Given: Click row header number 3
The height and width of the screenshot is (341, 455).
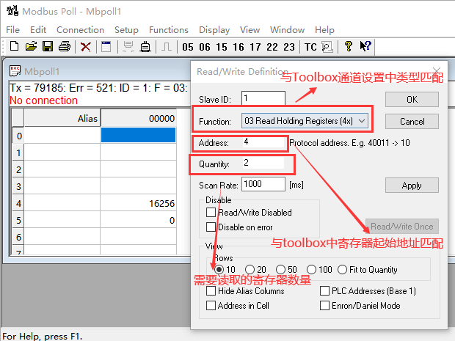Looking at the screenshot, I should (x=18, y=186).
